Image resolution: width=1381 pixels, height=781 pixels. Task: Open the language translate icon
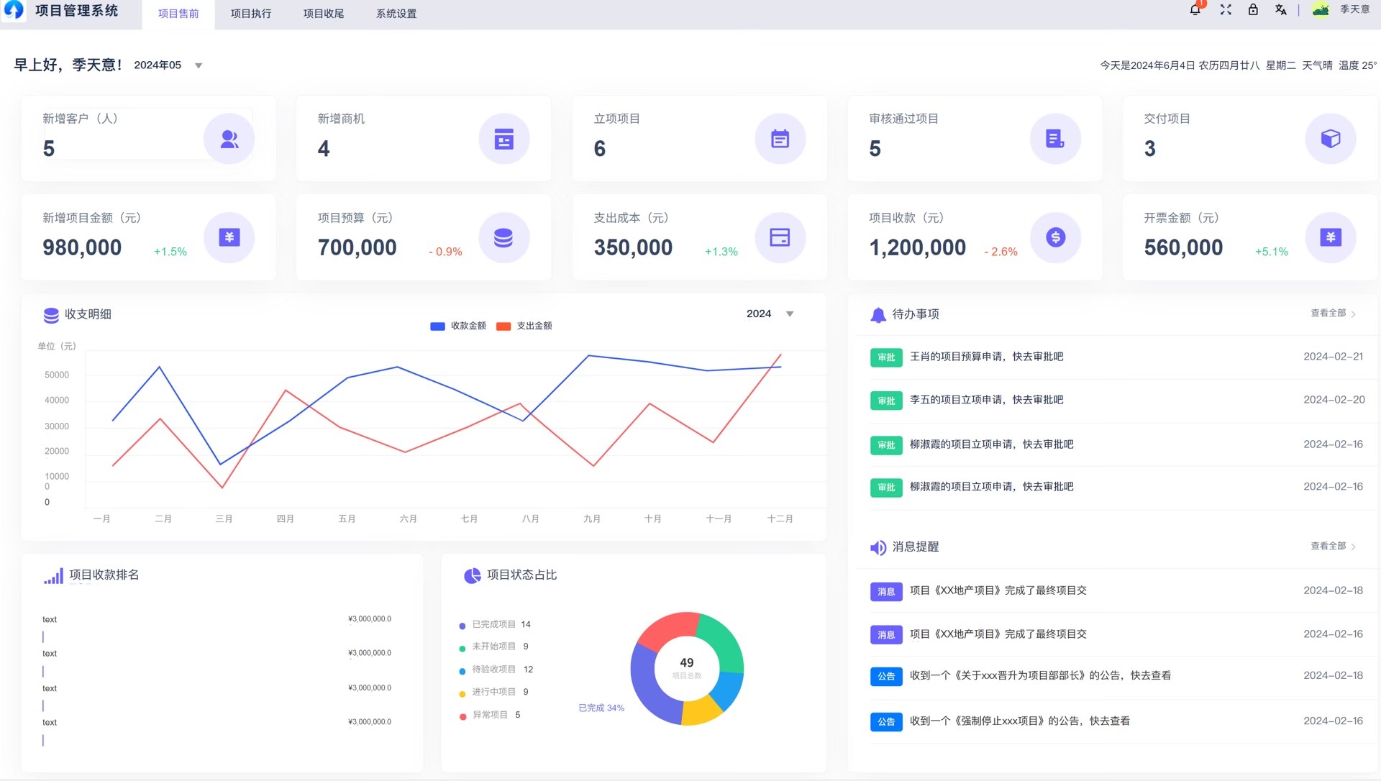point(1280,10)
